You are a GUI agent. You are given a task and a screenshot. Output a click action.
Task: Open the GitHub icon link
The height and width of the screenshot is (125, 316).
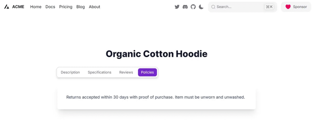click(193, 7)
